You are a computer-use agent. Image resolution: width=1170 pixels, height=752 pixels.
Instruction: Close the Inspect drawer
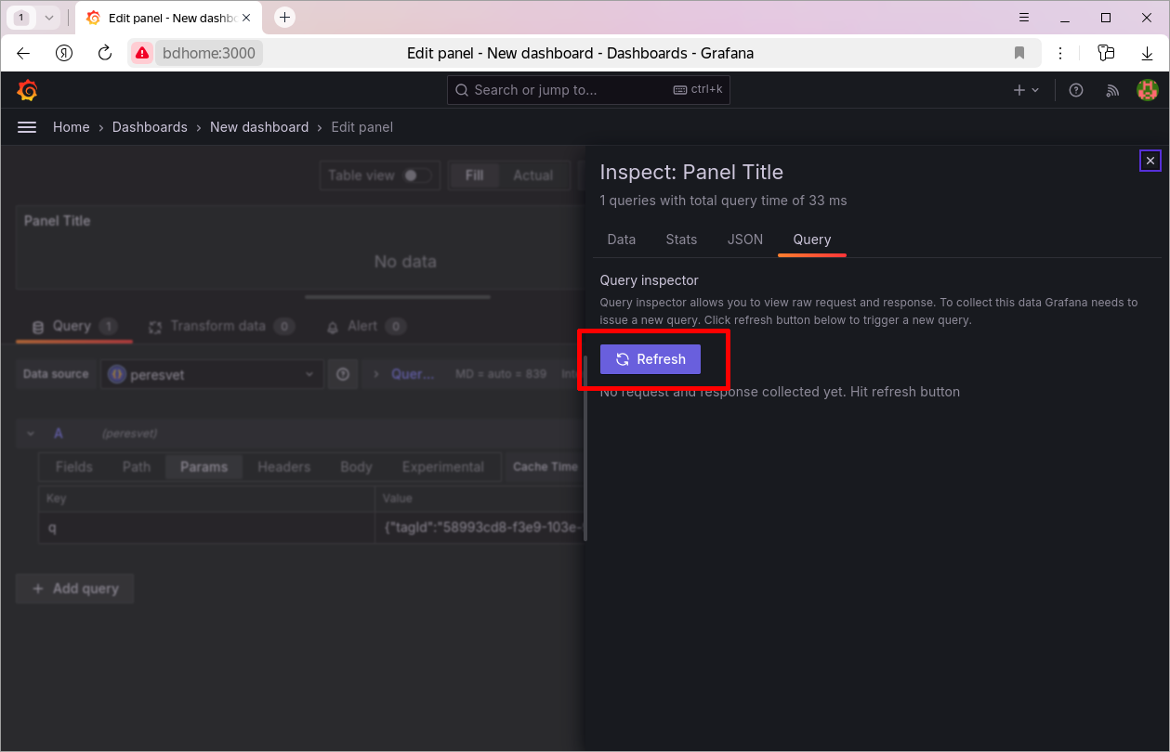(1150, 161)
